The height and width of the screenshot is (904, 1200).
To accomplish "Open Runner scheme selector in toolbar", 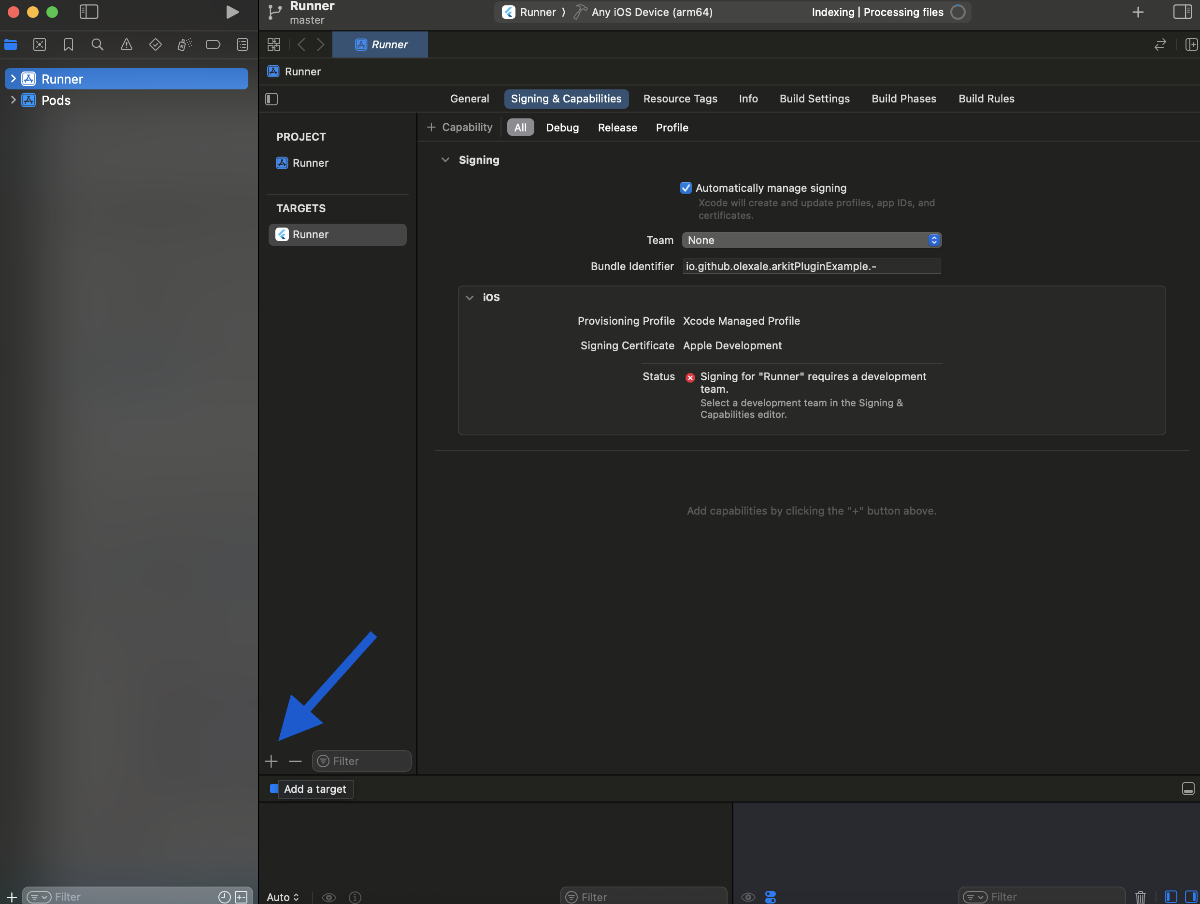I will click(529, 12).
